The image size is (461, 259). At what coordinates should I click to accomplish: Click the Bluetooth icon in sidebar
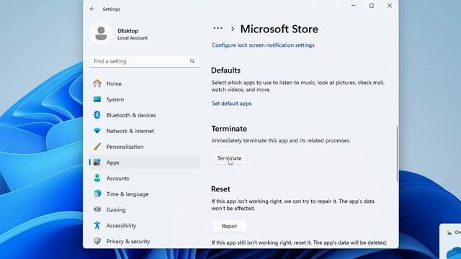click(x=97, y=115)
